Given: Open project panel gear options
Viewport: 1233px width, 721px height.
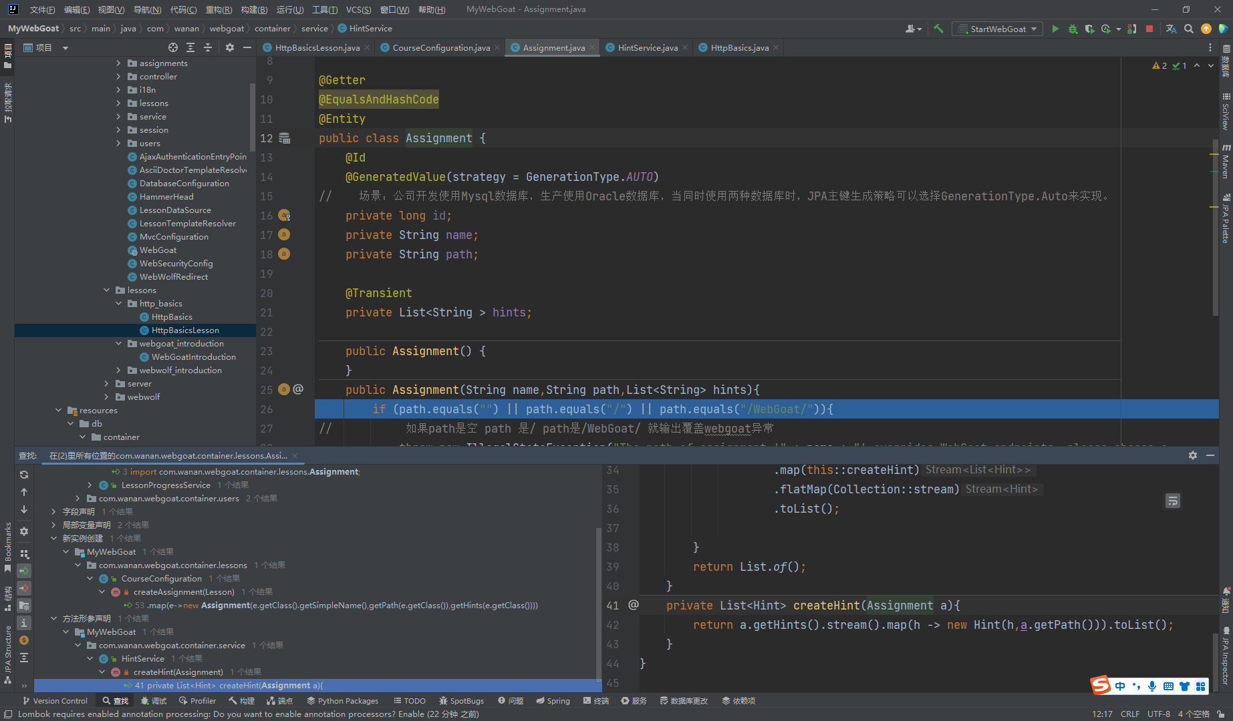Looking at the screenshot, I should pos(230,47).
